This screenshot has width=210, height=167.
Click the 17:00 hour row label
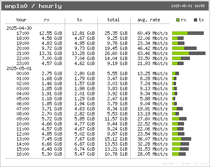[x=23, y=33]
